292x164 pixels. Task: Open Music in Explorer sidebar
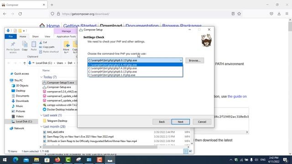click(x=17, y=106)
